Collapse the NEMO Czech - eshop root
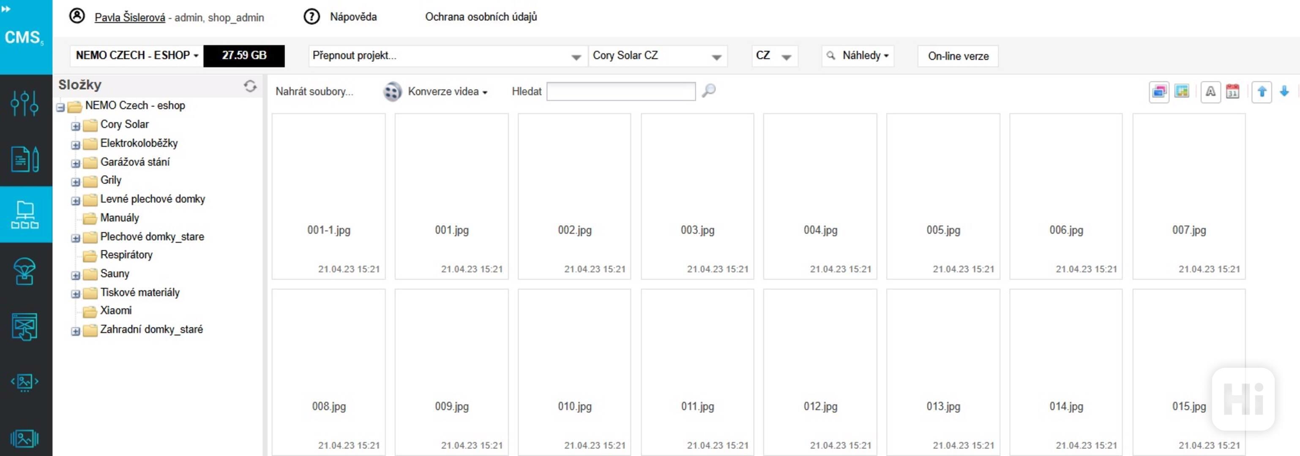The image size is (1300, 456). click(60, 107)
